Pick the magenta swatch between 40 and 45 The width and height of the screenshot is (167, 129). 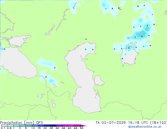[71, 126]
